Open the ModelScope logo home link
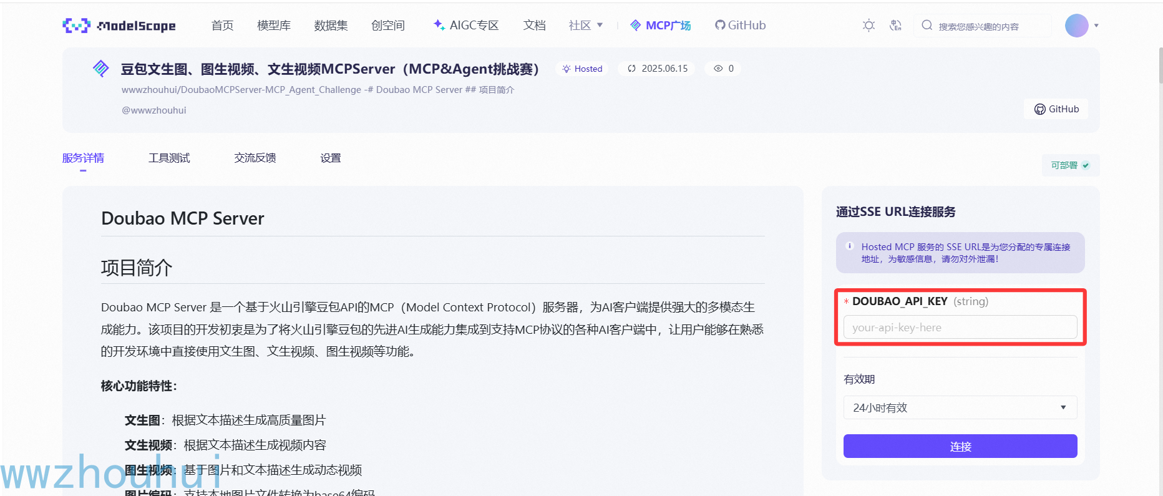Image resolution: width=1163 pixels, height=496 pixels. click(119, 26)
